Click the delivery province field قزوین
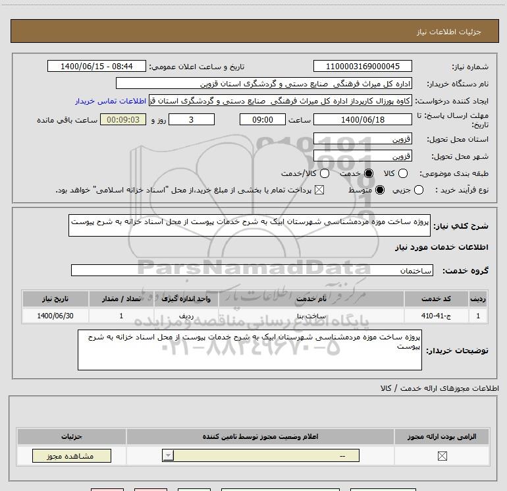The height and width of the screenshot is (491, 507). click(x=362, y=139)
